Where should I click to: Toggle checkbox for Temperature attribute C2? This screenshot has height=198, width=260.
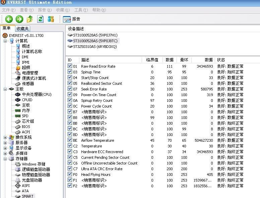[70, 146]
